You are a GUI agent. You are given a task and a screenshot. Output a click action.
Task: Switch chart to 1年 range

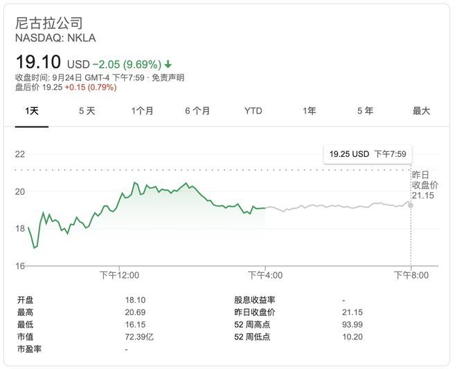tap(310, 111)
